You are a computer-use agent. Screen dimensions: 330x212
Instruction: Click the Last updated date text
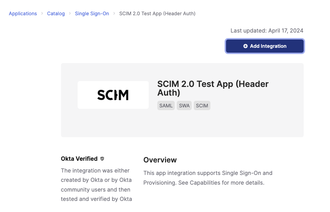click(x=267, y=30)
